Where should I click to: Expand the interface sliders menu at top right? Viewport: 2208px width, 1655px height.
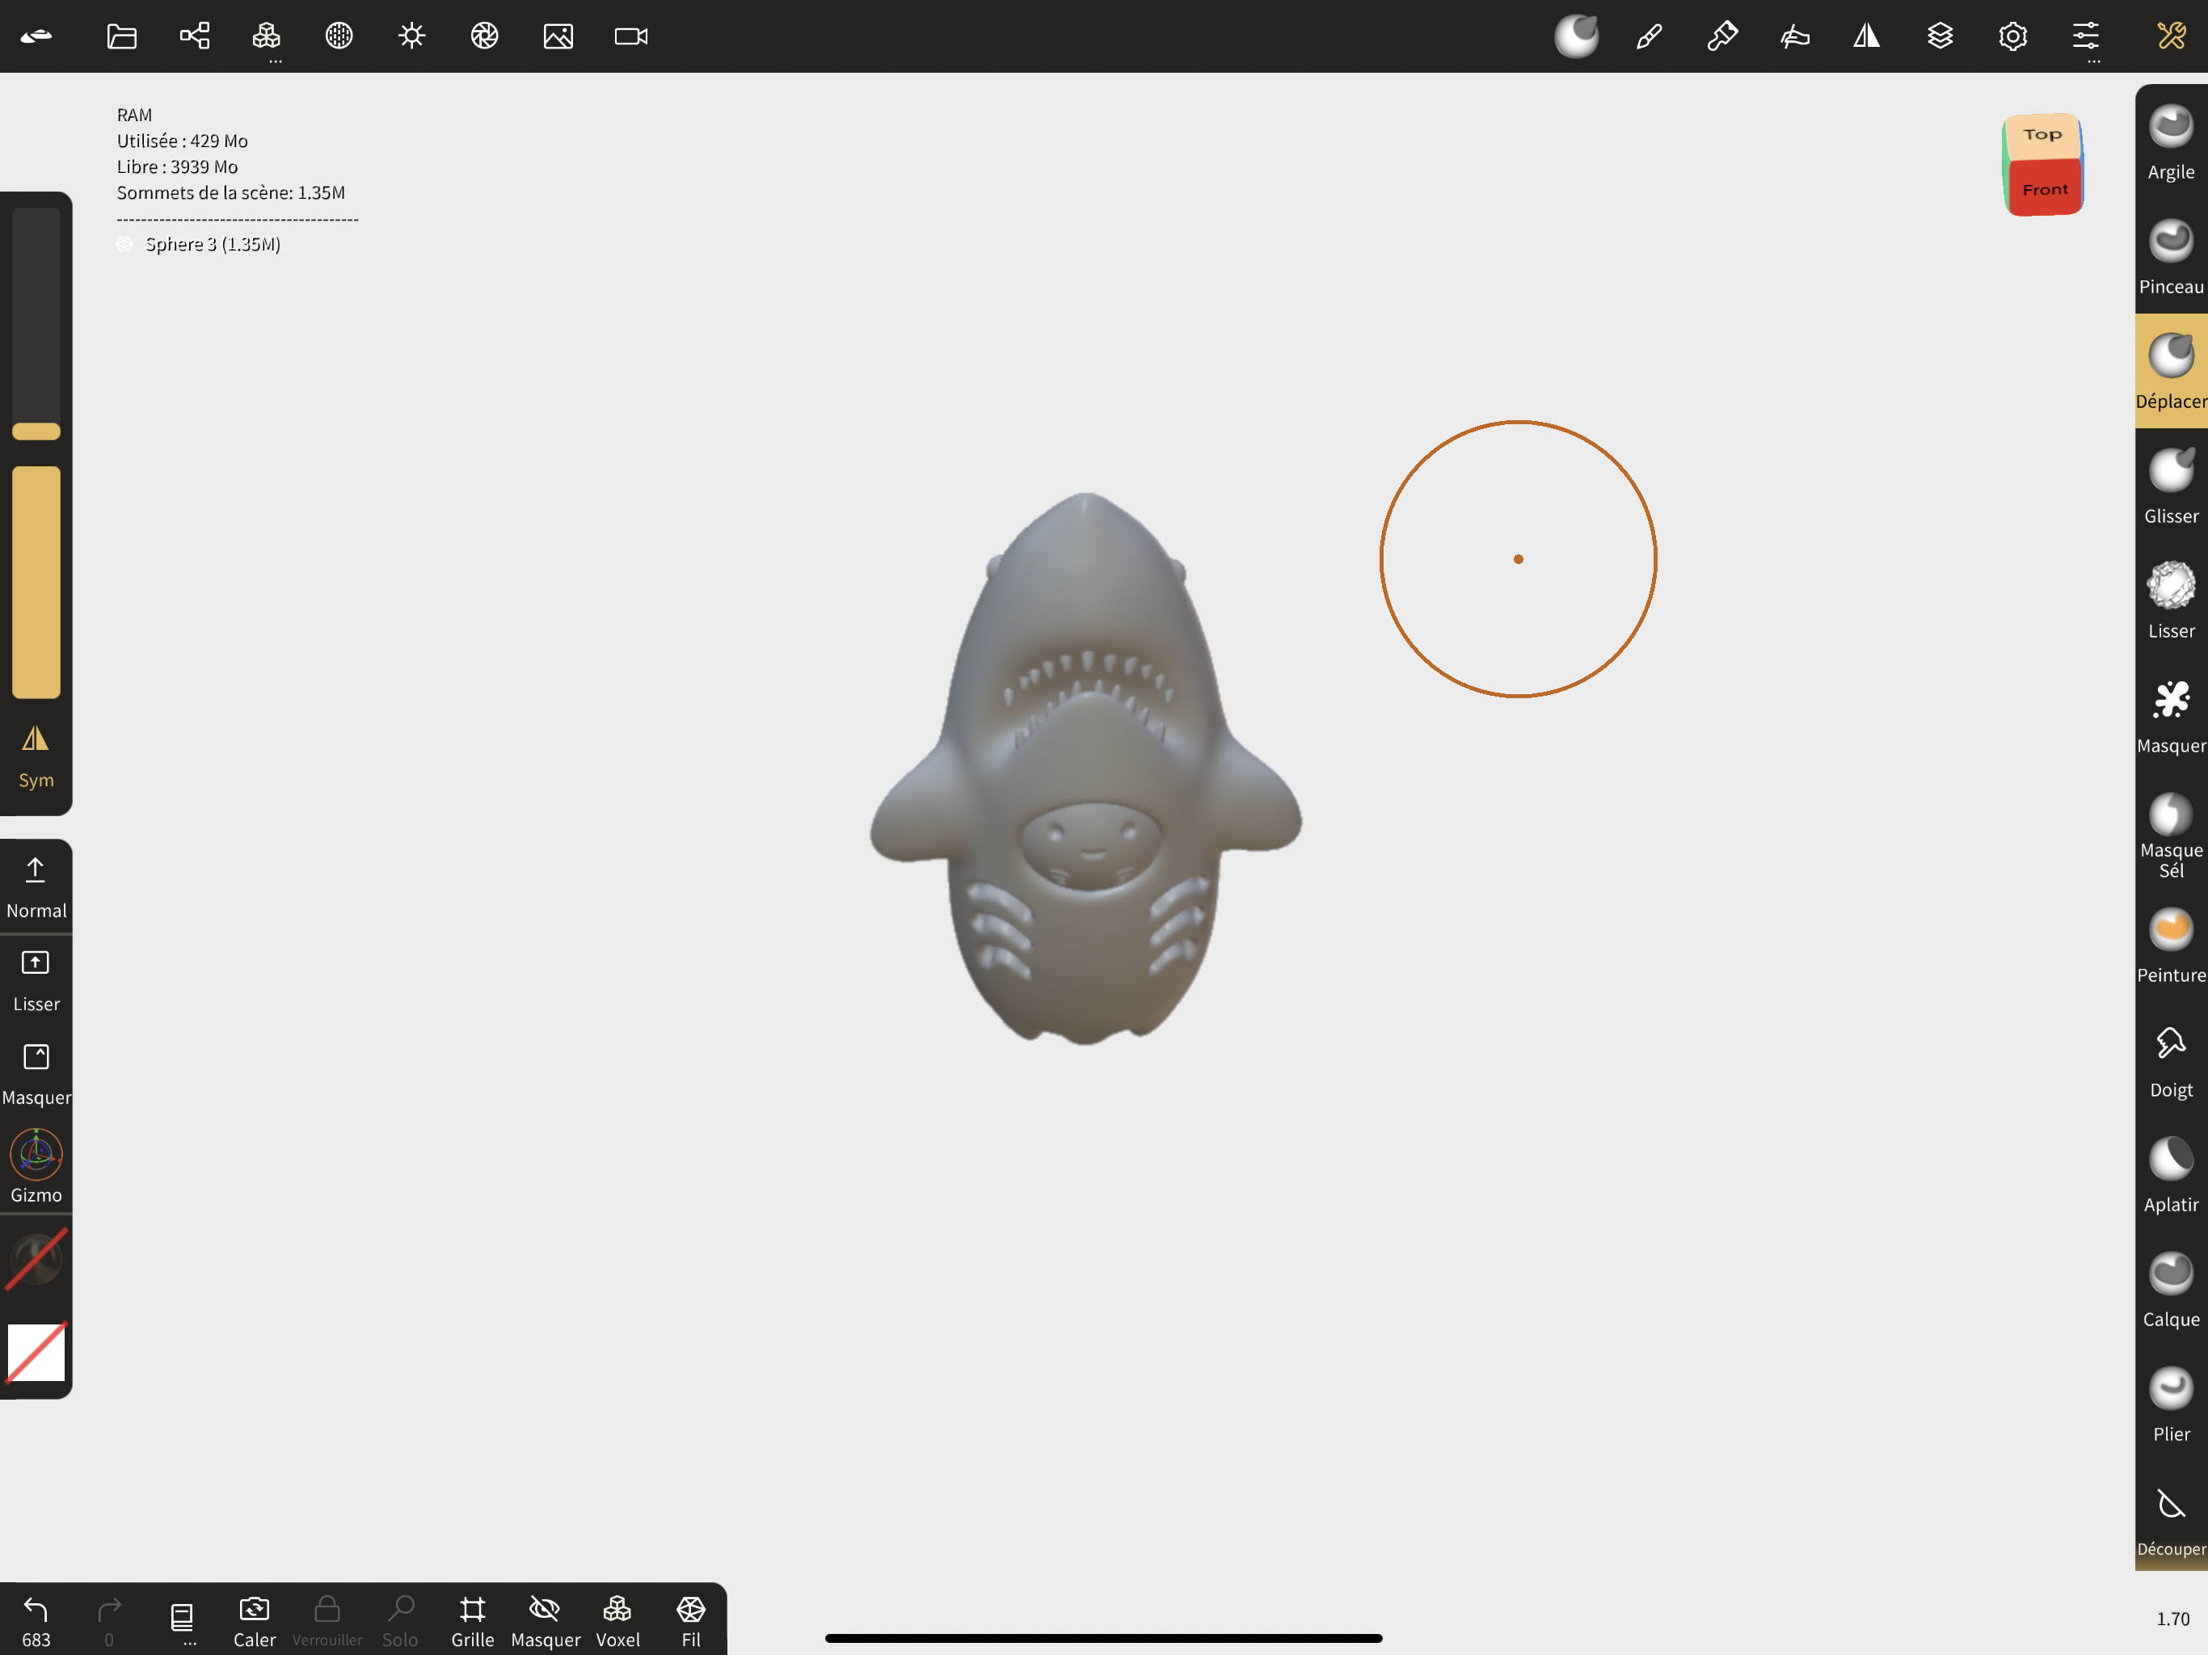[x=2085, y=40]
